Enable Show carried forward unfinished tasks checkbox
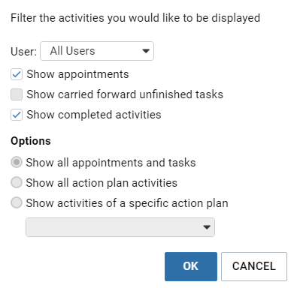The height and width of the screenshot is (288, 297). coord(17,94)
